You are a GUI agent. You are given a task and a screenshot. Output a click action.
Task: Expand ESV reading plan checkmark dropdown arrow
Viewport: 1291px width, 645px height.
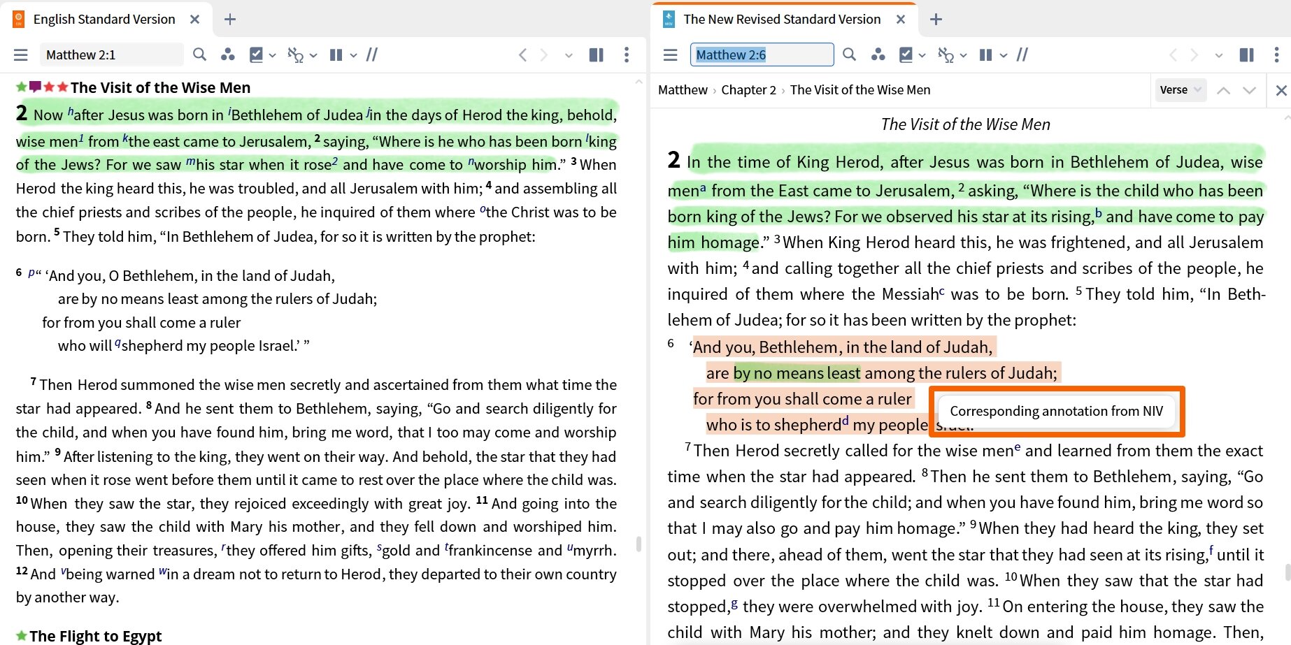[273, 55]
